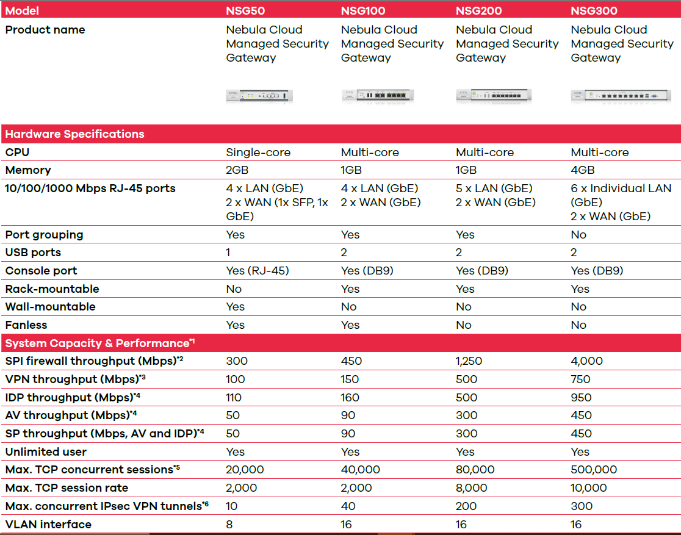Select the 10,000 session rate value
Viewport: 681px width, 535px height.
point(588,488)
